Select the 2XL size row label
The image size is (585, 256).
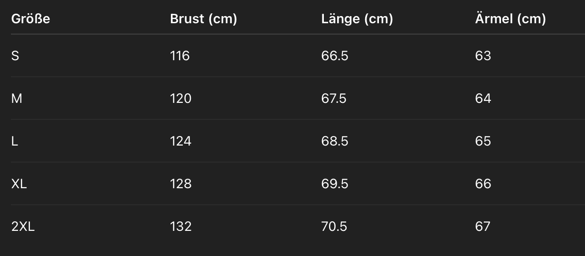(23, 227)
